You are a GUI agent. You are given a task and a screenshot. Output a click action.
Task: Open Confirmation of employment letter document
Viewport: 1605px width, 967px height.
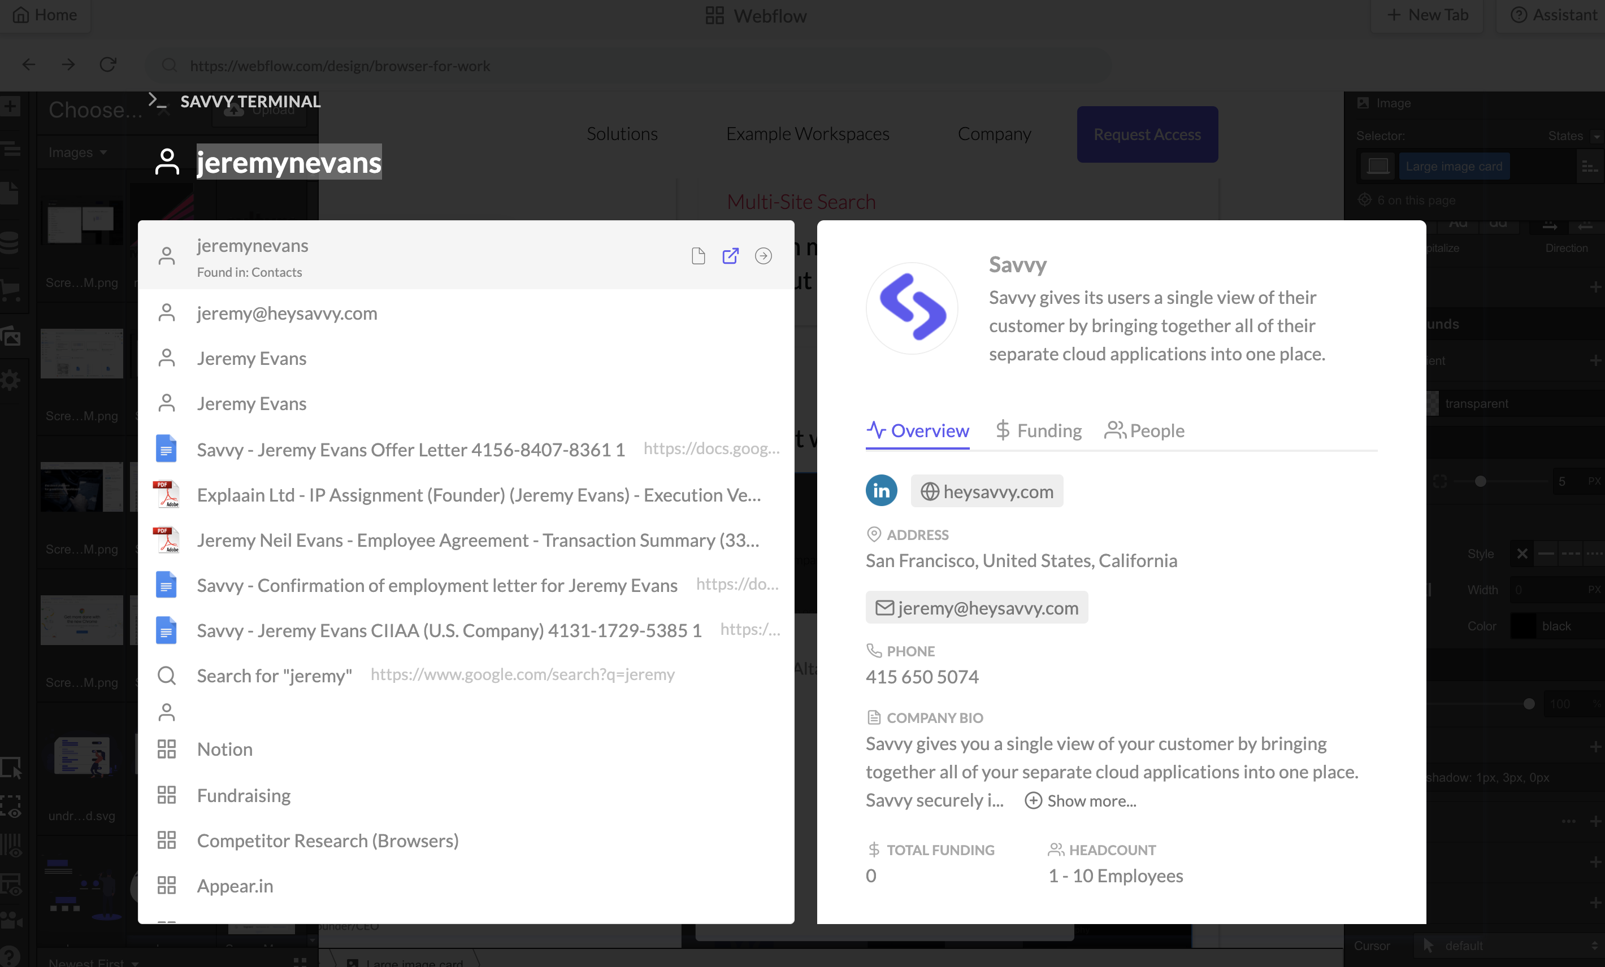click(467, 585)
